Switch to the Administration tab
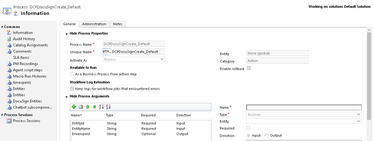 click(x=94, y=24)
